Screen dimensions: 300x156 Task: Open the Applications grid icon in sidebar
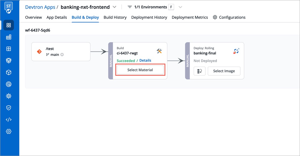[x=9, y=25]
